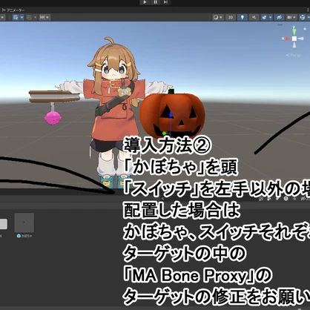Advance one frame with the step button
Viewport: 310px width, 310px height.
click(x=165, y=2)
